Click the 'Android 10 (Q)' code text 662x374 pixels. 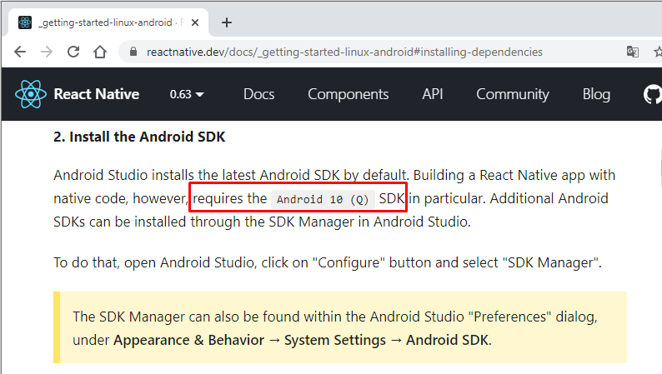(x=323, y=199)
